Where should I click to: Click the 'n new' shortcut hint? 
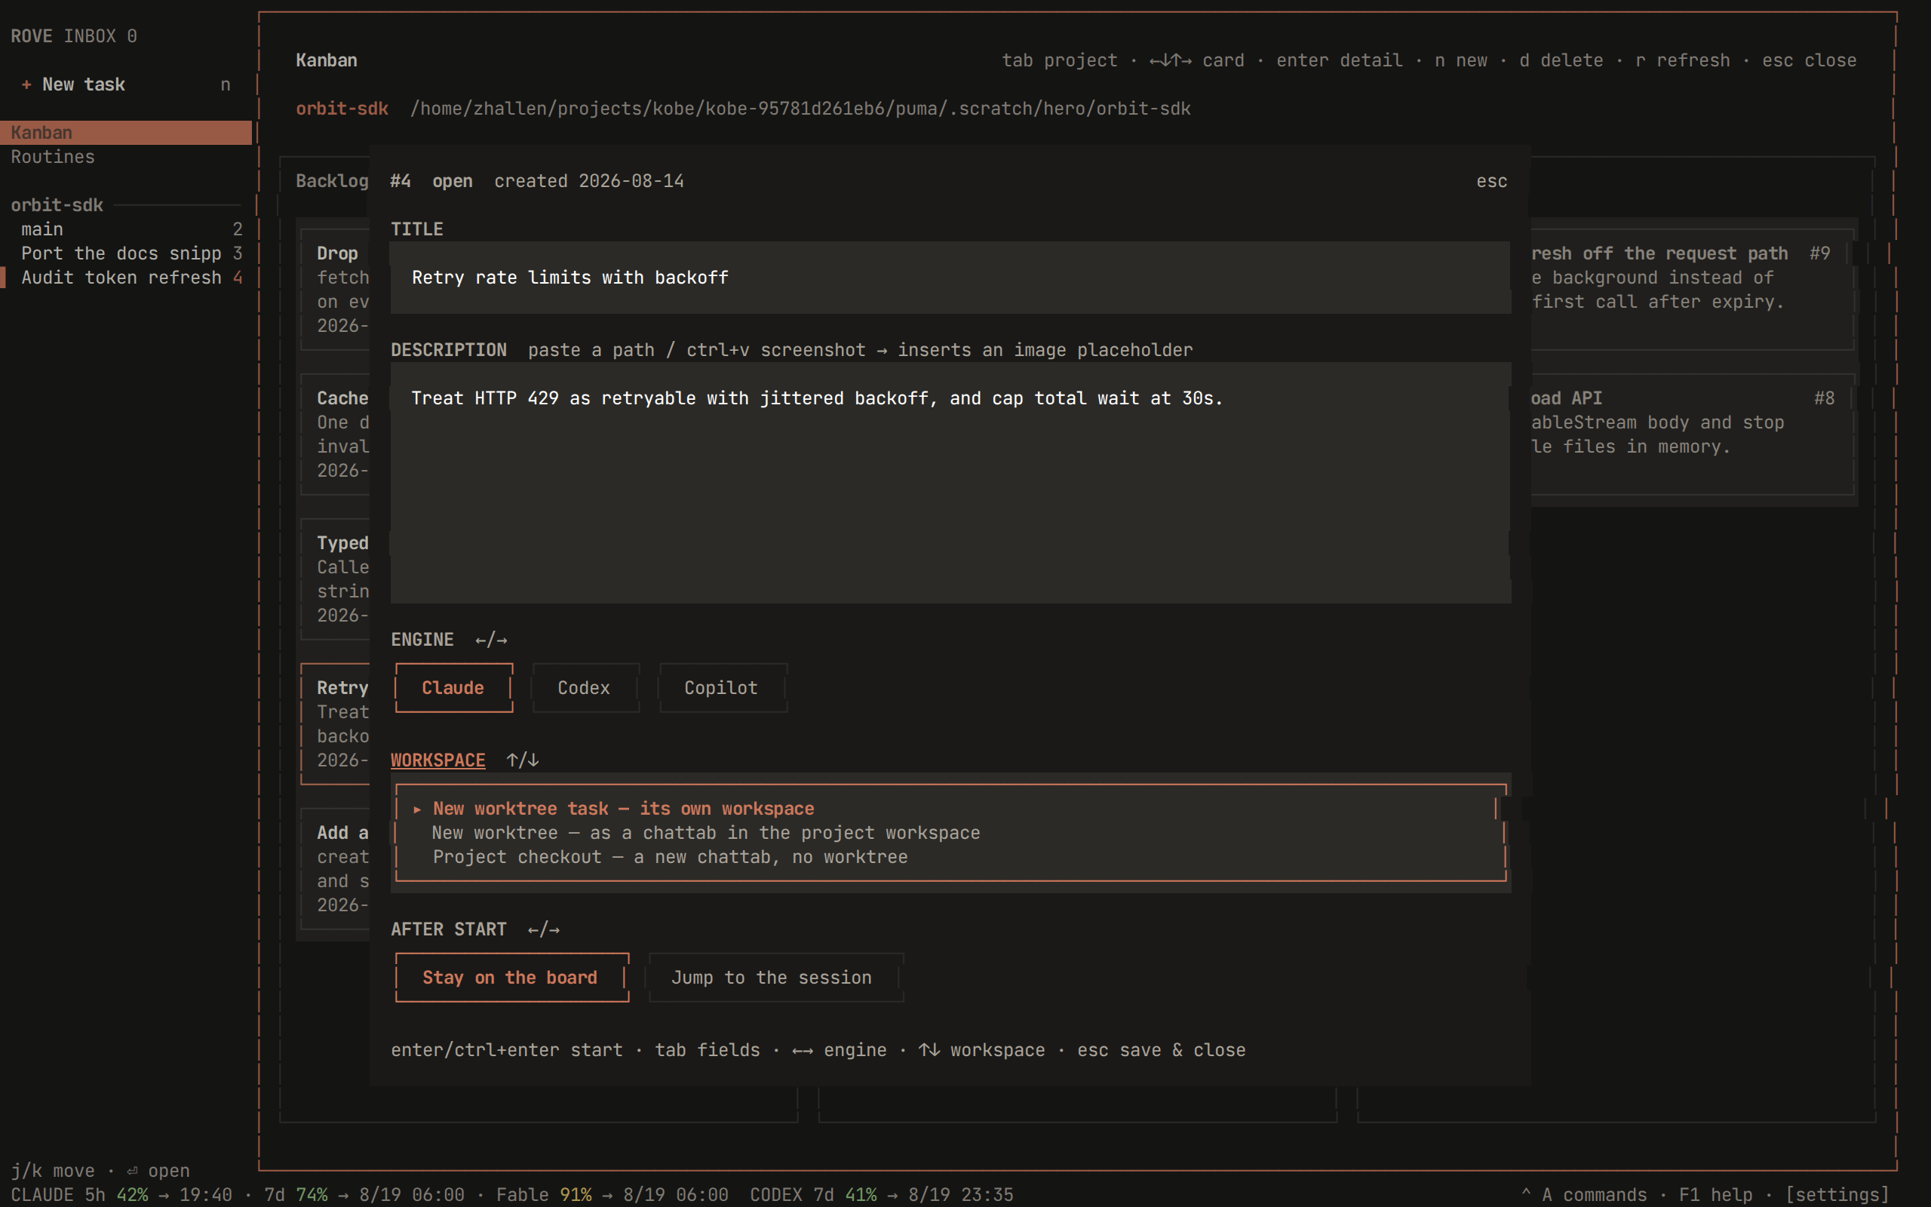[1461, 60]
